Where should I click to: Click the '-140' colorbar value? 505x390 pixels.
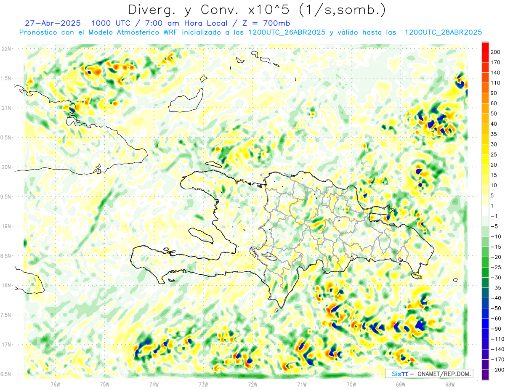498,350
